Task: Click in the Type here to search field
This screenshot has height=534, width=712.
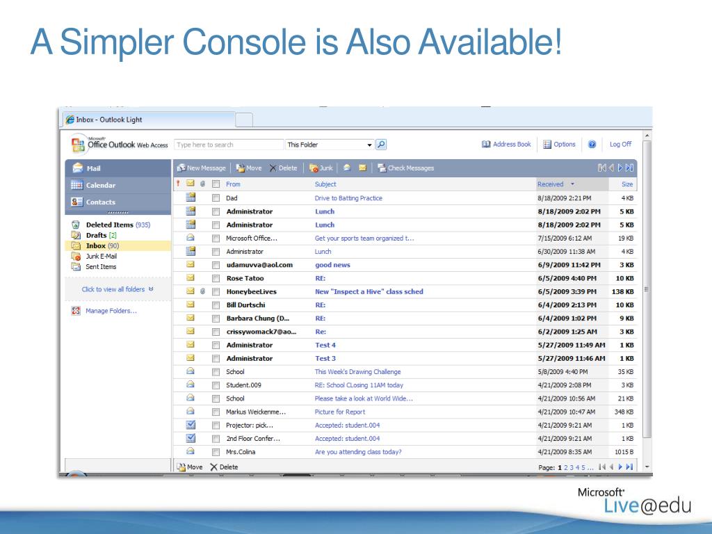Action: click(229, 145)
